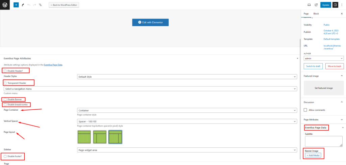Click the Redo arrow icon
This screenshot has width=346, height=165.
tap(34, 5)
